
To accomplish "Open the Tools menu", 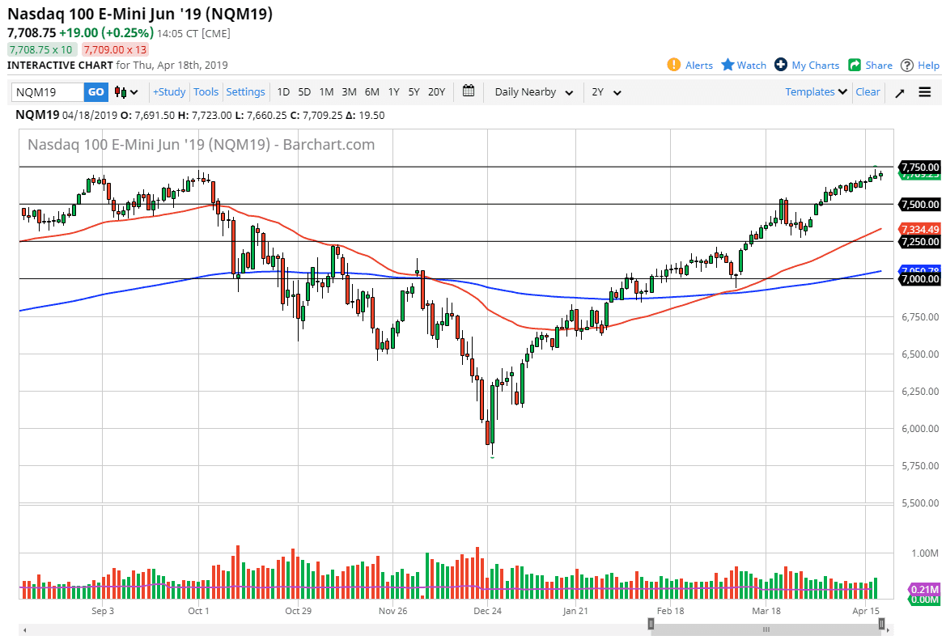I will (206, 91).
